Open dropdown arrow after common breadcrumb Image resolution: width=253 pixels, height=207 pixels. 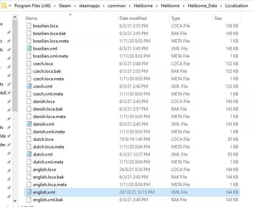(x=130, y=6)
